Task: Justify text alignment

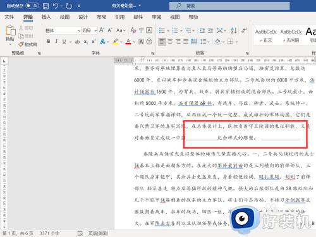Action: 186,42
